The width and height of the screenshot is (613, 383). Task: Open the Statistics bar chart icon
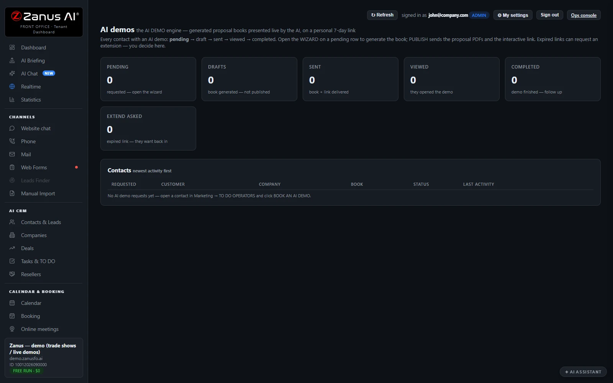click(12, 100)
